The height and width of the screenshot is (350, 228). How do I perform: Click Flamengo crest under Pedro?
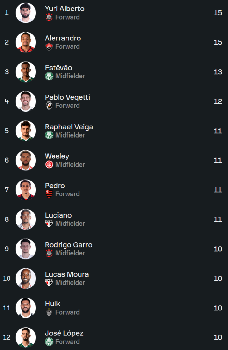coord(49,194)
